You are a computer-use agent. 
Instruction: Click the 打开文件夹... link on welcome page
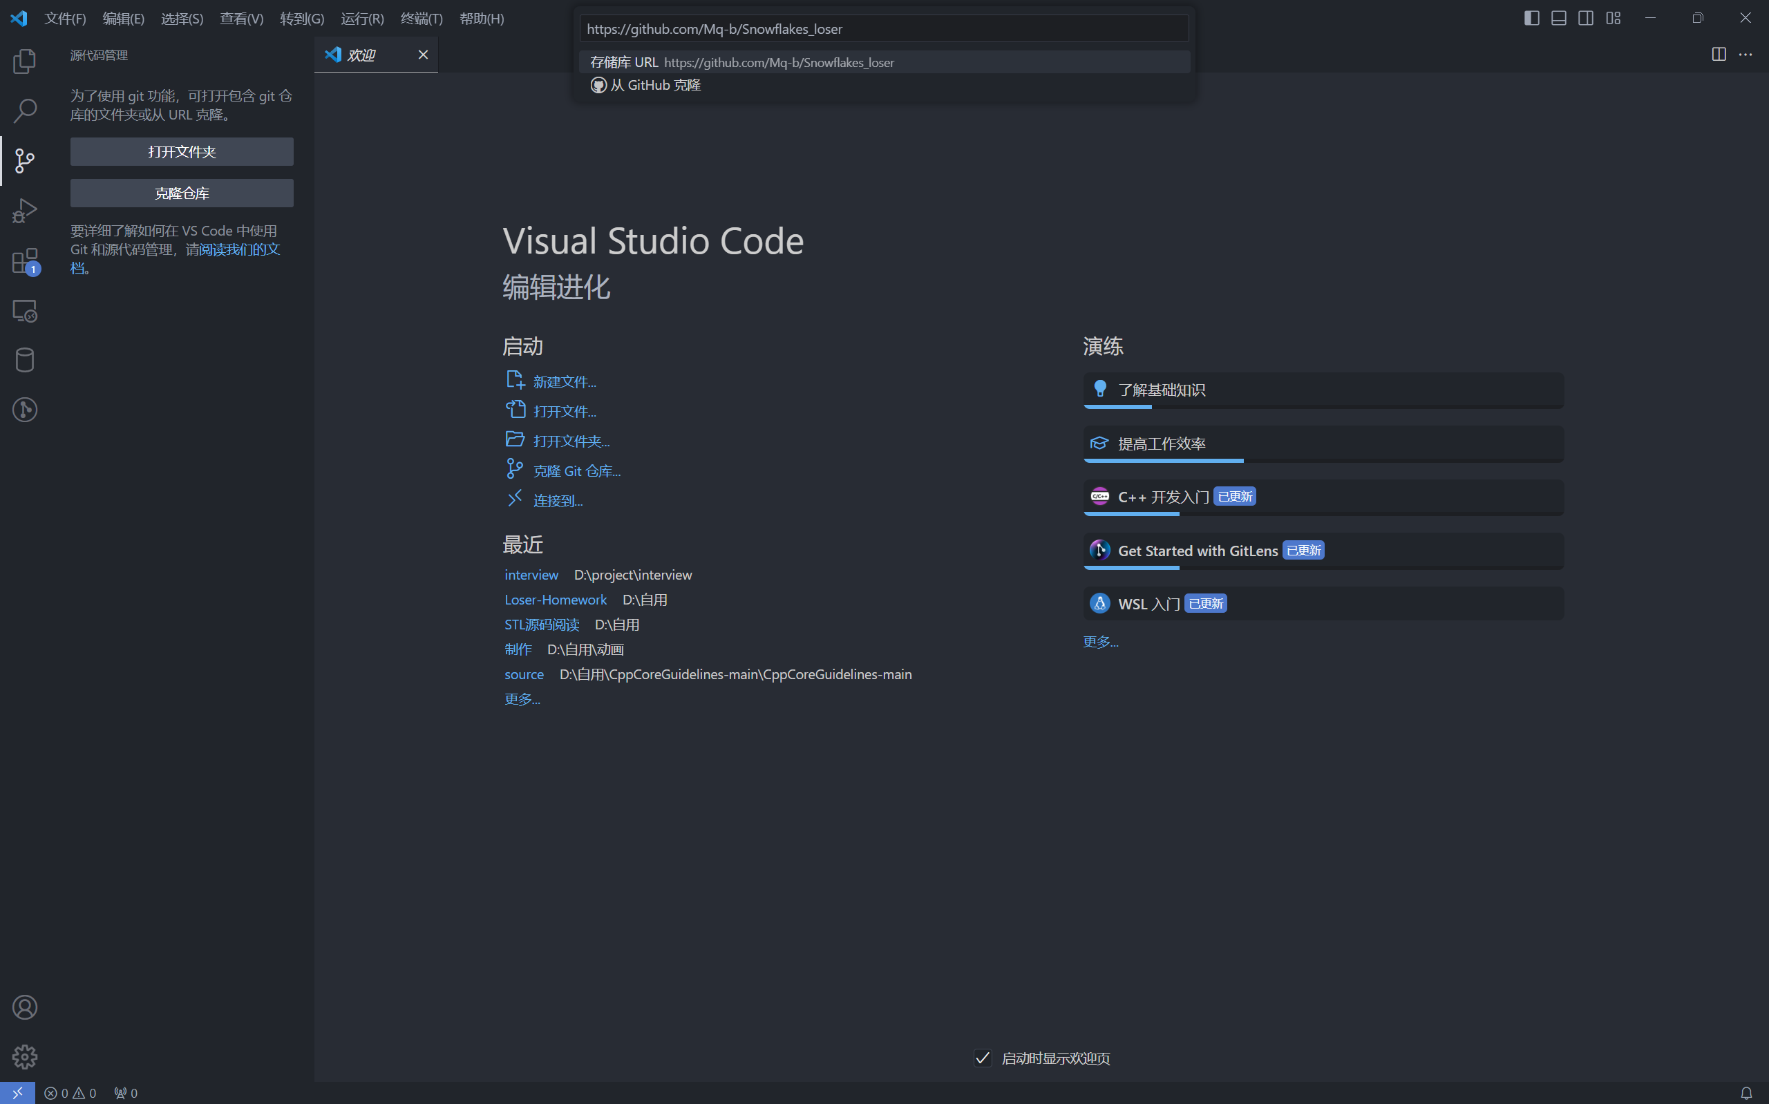pos(571,441)
